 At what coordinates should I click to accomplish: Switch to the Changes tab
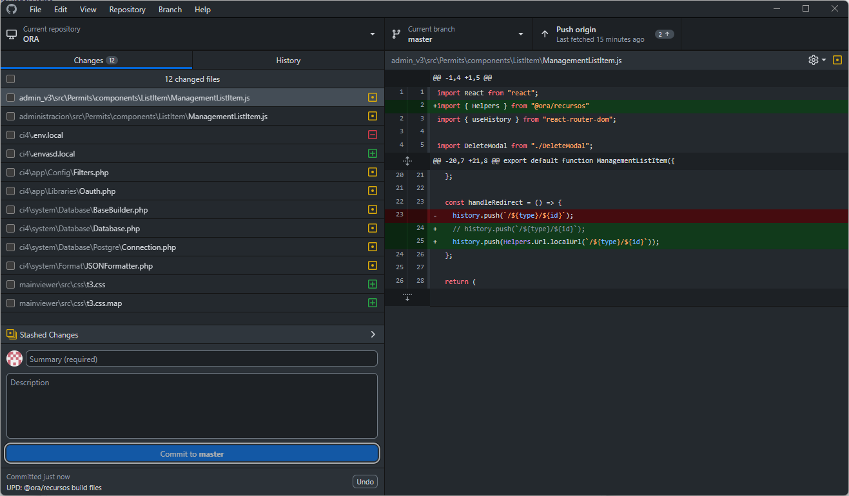click(96, 60)
